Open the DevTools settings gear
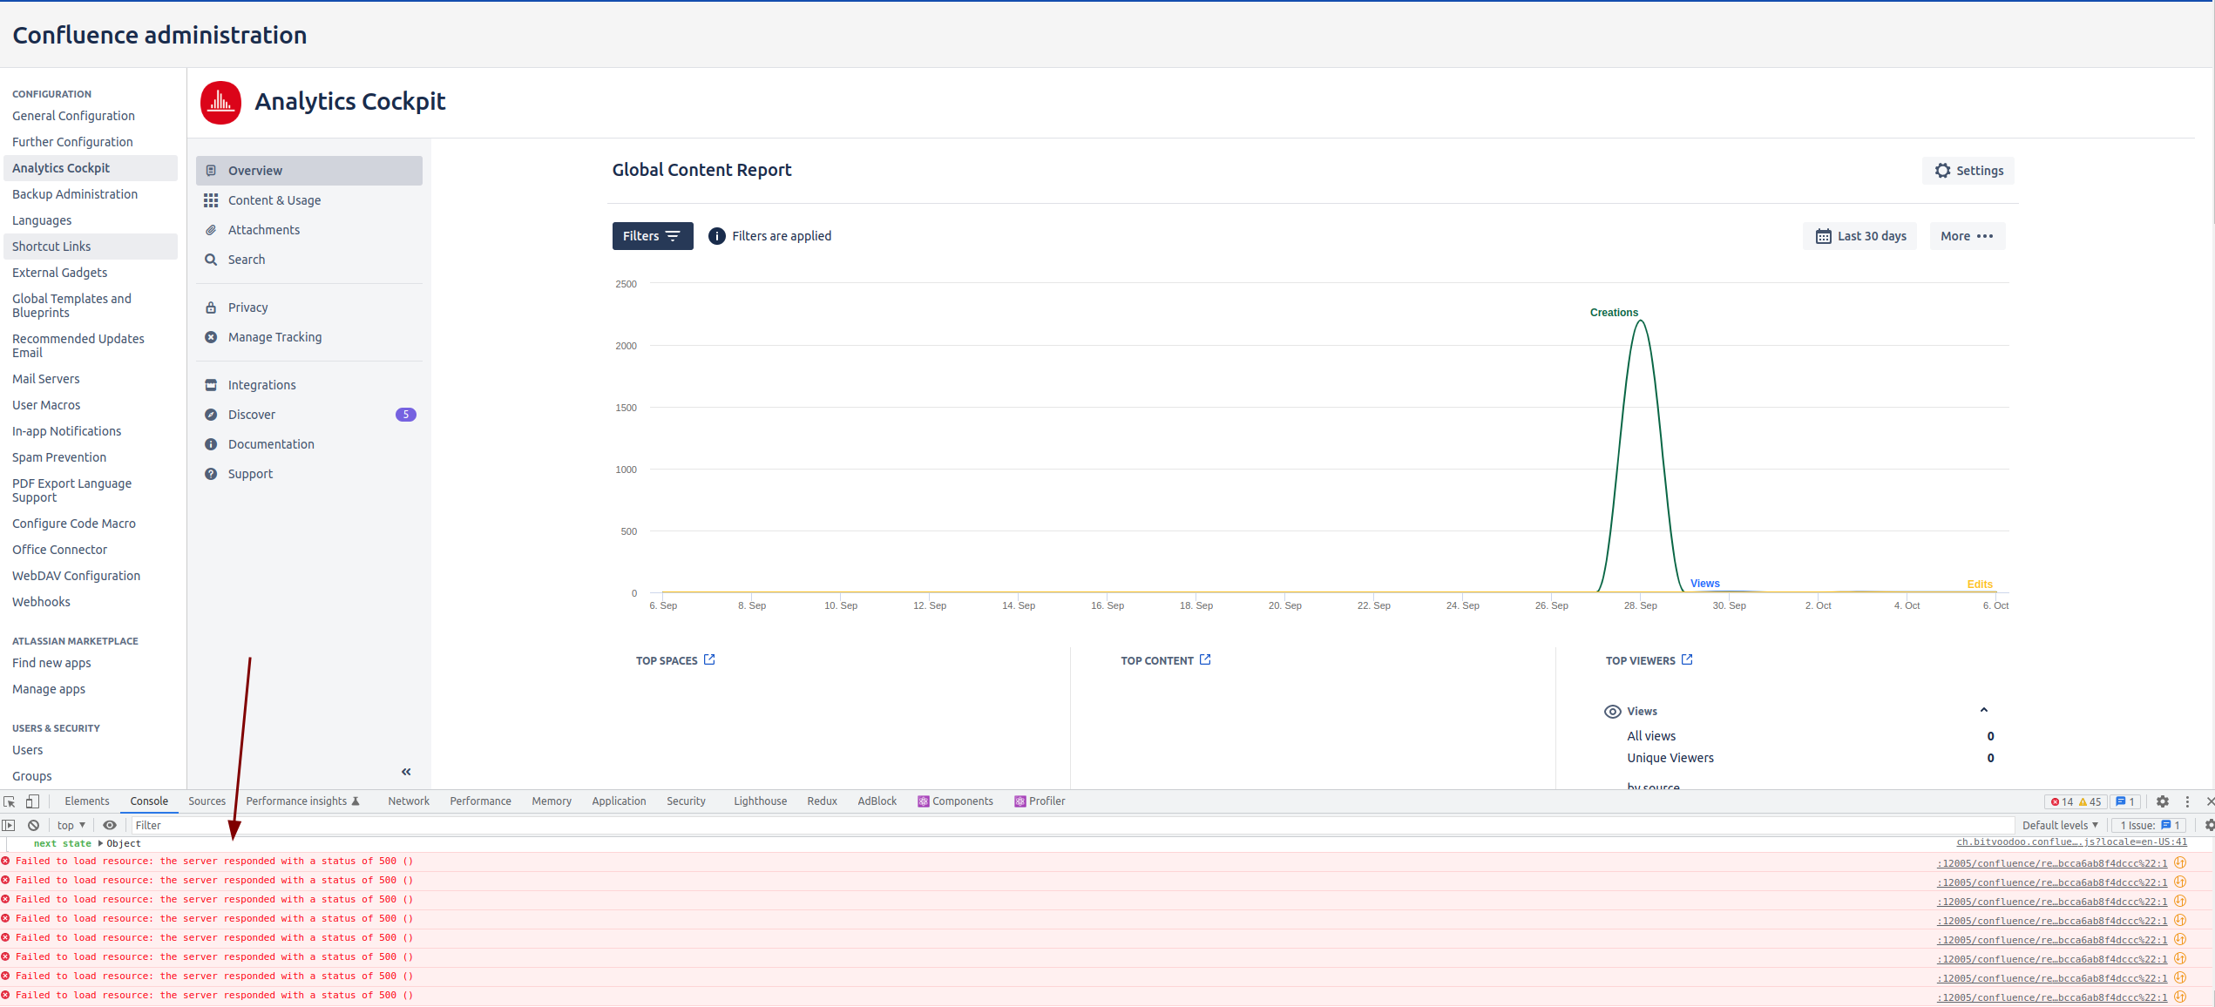Viewport: 2215px width, 1007px height. [2162, 801]
